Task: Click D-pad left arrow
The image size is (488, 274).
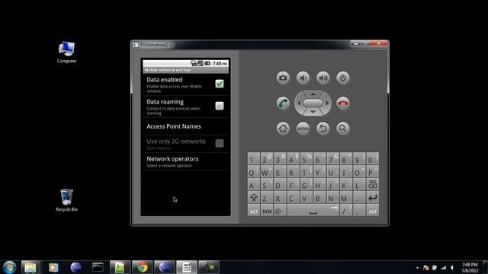Action: pyautogui.click(x=299, y=104)
